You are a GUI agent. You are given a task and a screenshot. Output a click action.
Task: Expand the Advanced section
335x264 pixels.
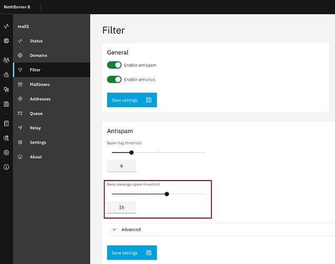pyautogui.click(x=221, y=229)
